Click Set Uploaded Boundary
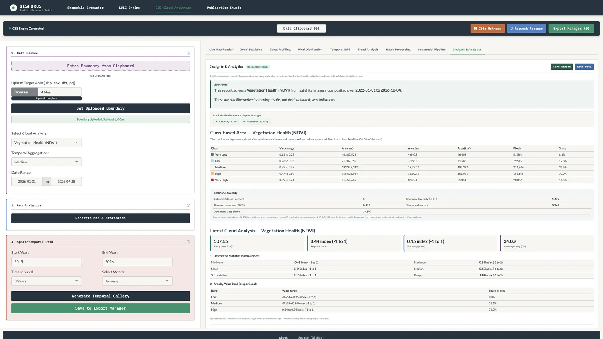This screenshot has width=603, height=339. (101, 108)
